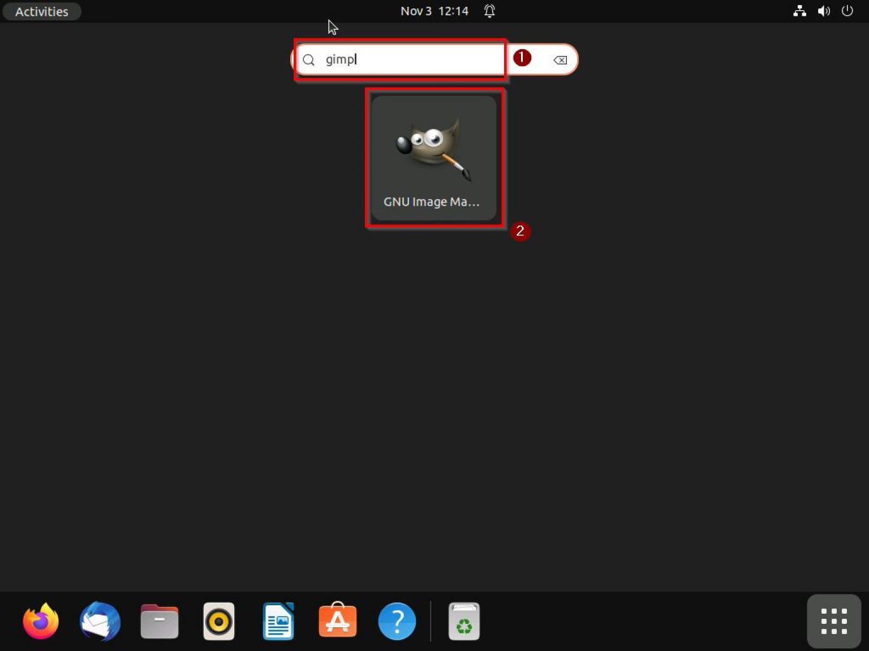Click the Activities button
The image size is (869, 651).
pos(41,11)
